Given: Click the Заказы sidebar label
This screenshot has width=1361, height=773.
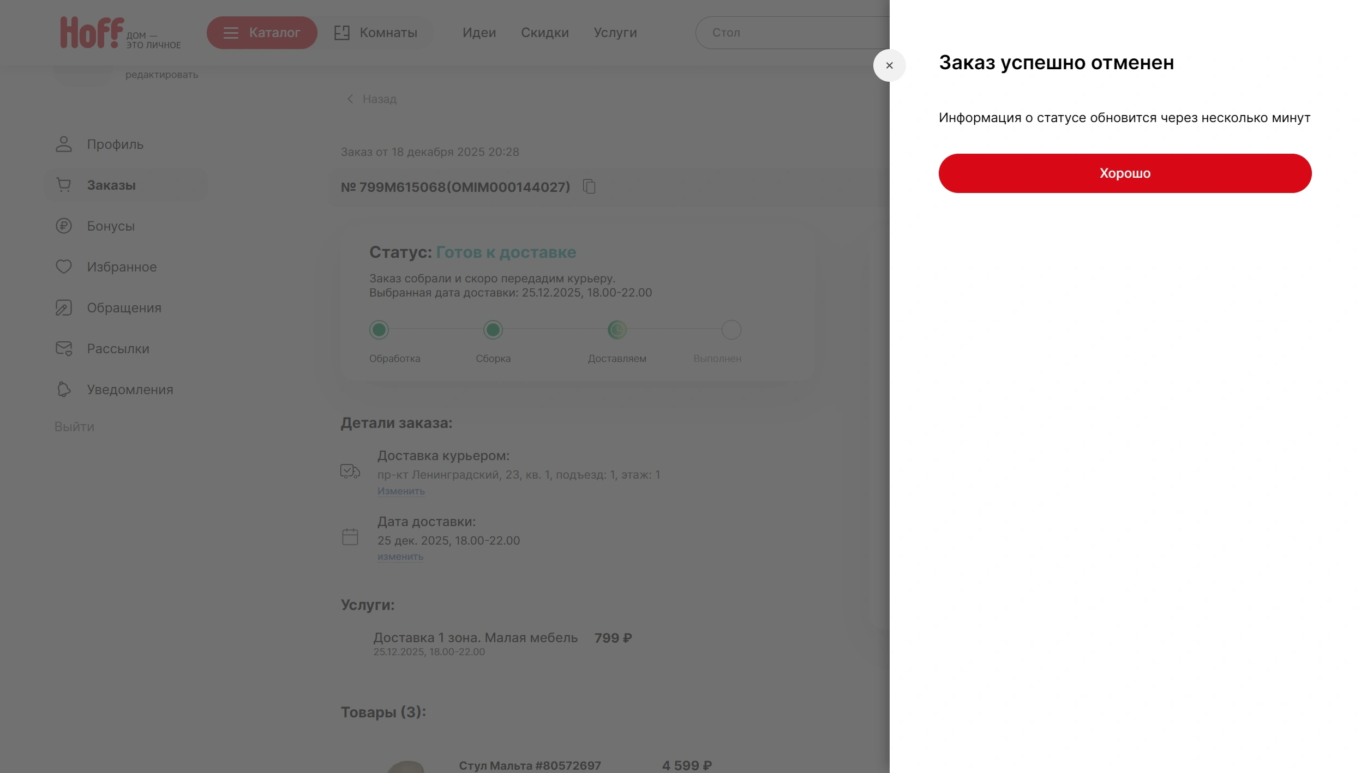Looking at the screenshot, I should click(111, 185).
